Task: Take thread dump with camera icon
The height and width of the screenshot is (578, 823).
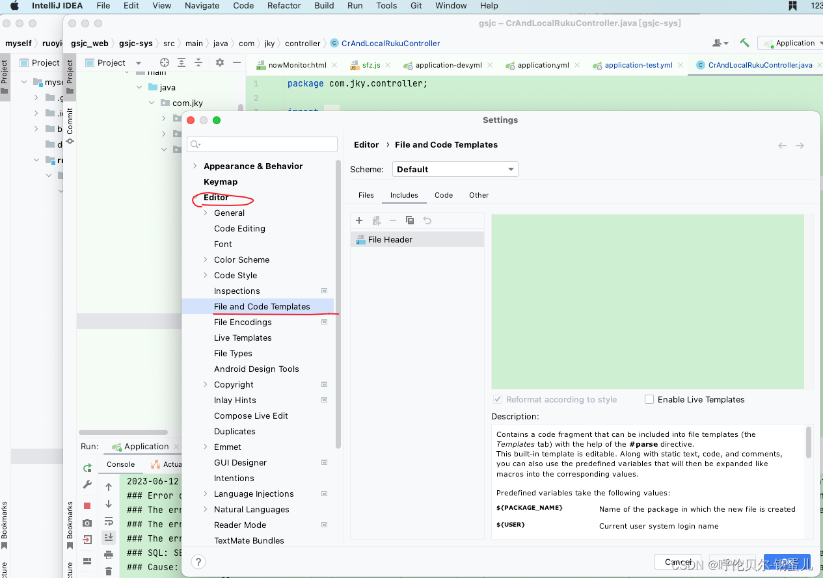Action: pos(87,523)
